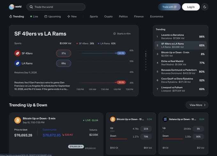Click the Trending flame icon

[11, 17]
